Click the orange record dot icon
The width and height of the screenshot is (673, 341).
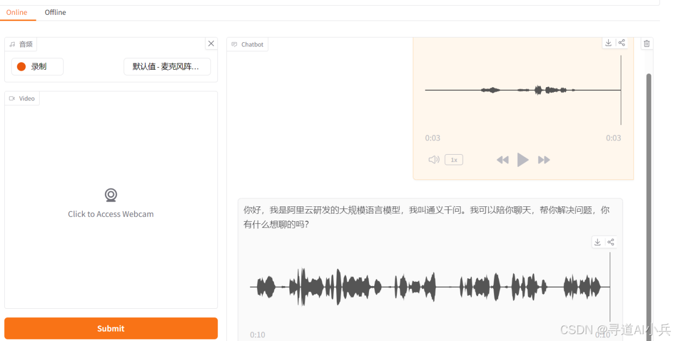(22, 67)
